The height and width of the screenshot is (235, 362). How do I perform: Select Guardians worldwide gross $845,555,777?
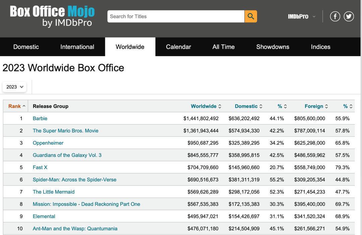(203, 155)
